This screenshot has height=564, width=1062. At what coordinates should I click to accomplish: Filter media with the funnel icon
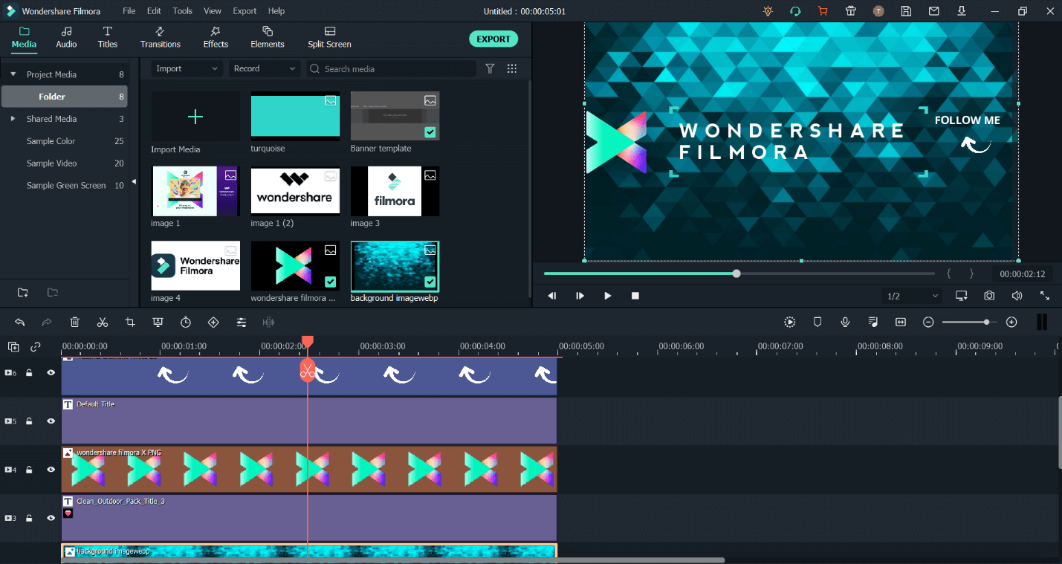(490, 68)
